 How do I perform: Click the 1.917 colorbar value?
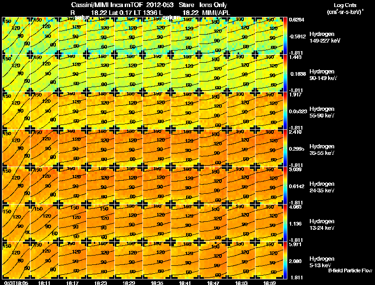coord(295,95)
